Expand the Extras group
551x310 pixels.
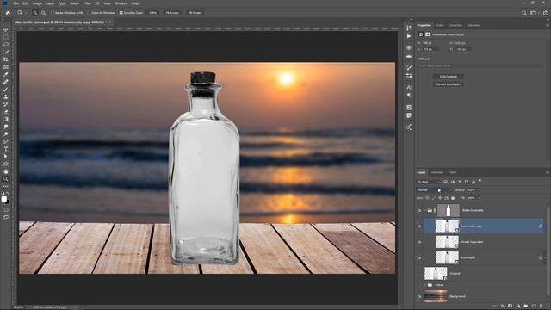pos(424,285)
